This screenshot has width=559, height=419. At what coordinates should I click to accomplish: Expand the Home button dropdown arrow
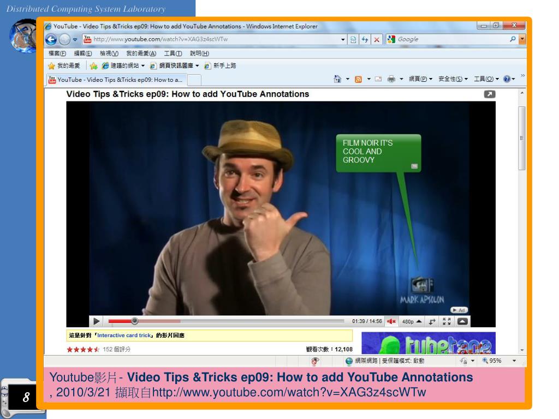348,79
